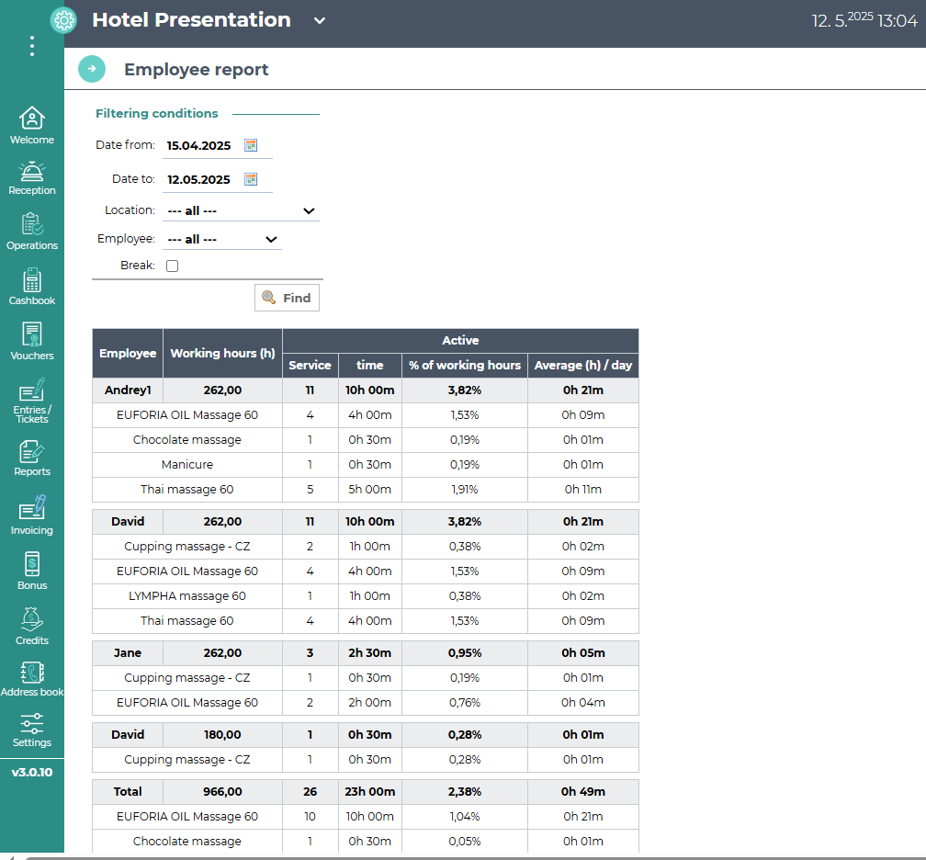Open the Reception bell icon
The width and height of the screenshot is (926, 860).
click(x=32, y=177)
